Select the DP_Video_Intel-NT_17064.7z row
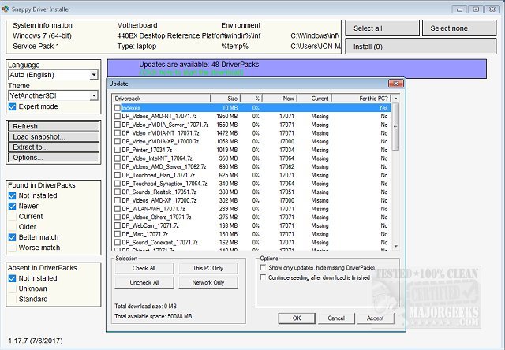 click(x=251, y=158)
